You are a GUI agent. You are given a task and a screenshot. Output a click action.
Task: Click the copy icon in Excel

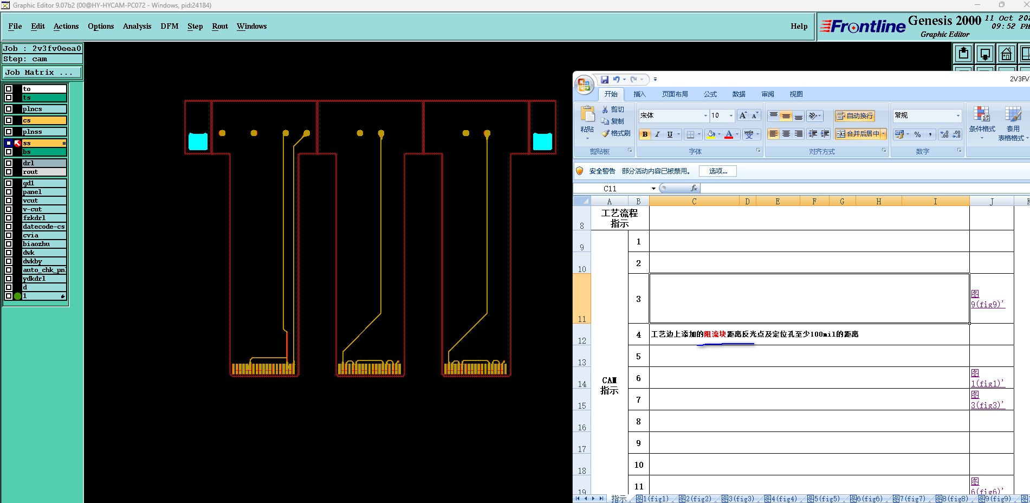point(605,121)
